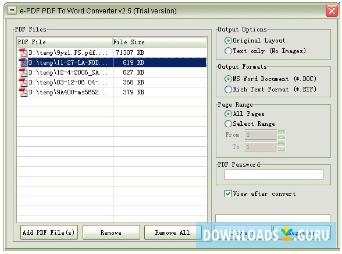
Task: Click PDF icon for 03-12-06 04- row
Action: [x=23, y=82]
